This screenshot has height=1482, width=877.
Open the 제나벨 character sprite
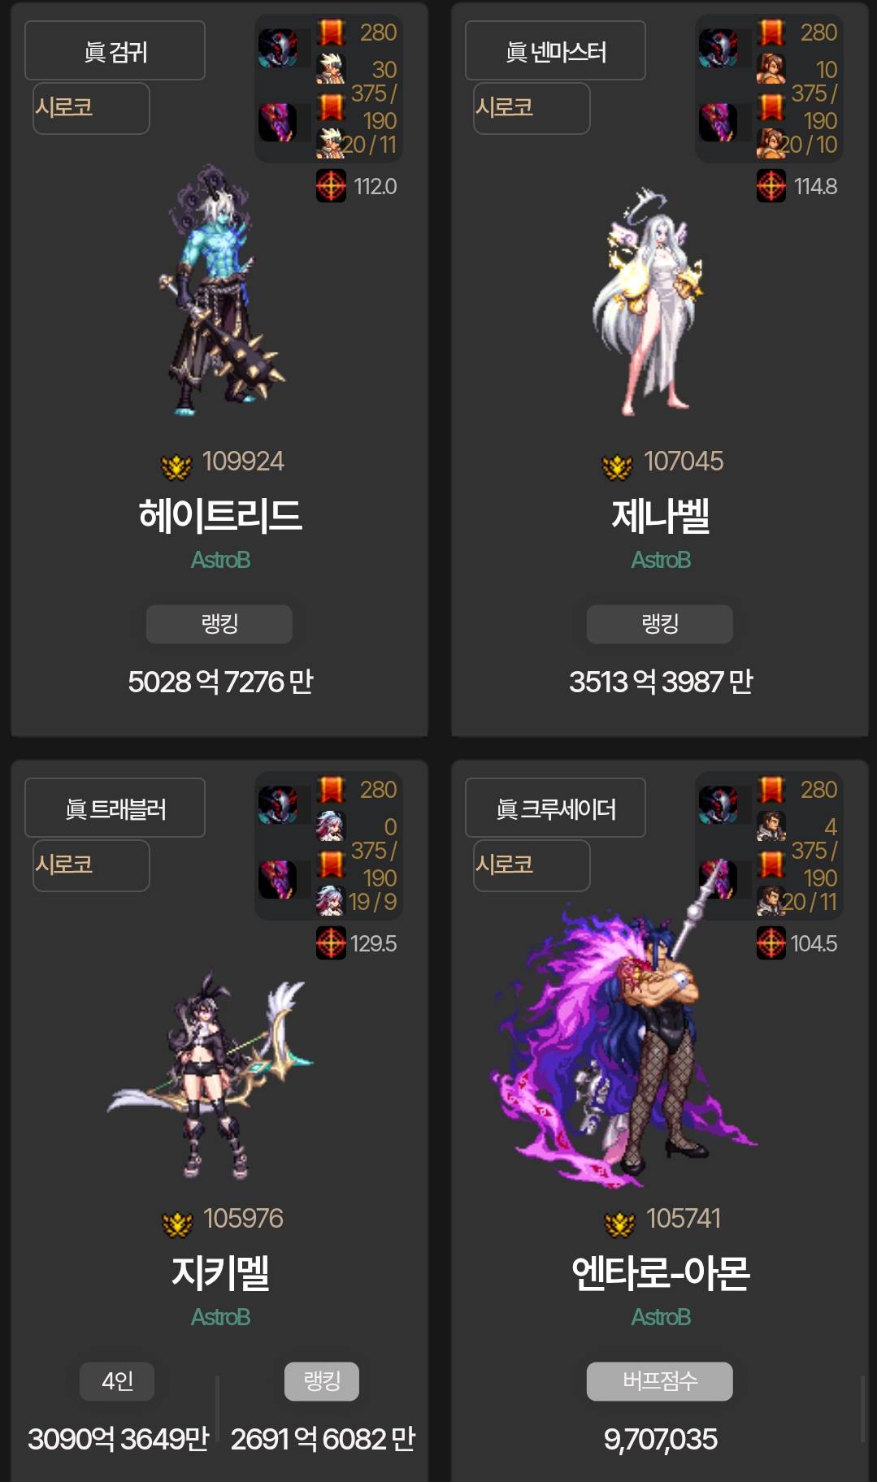[x=656, y=303]
